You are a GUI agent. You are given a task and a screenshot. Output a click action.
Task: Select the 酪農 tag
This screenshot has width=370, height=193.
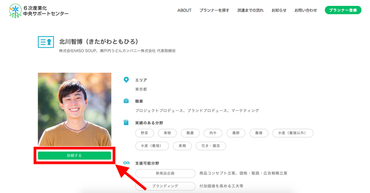pyautogui.click(x=190, y=133)
